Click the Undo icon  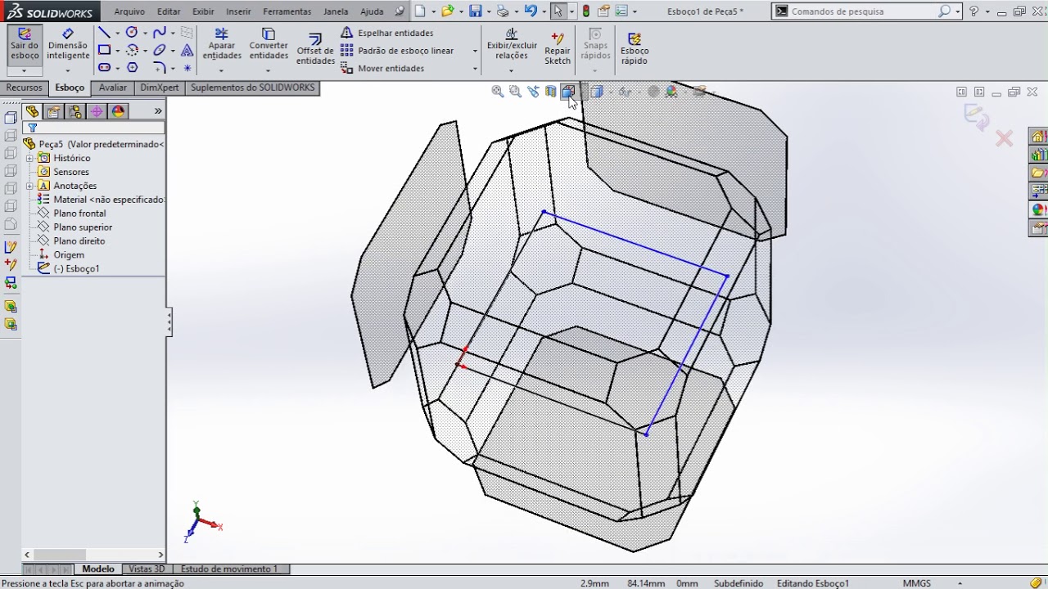531,11
